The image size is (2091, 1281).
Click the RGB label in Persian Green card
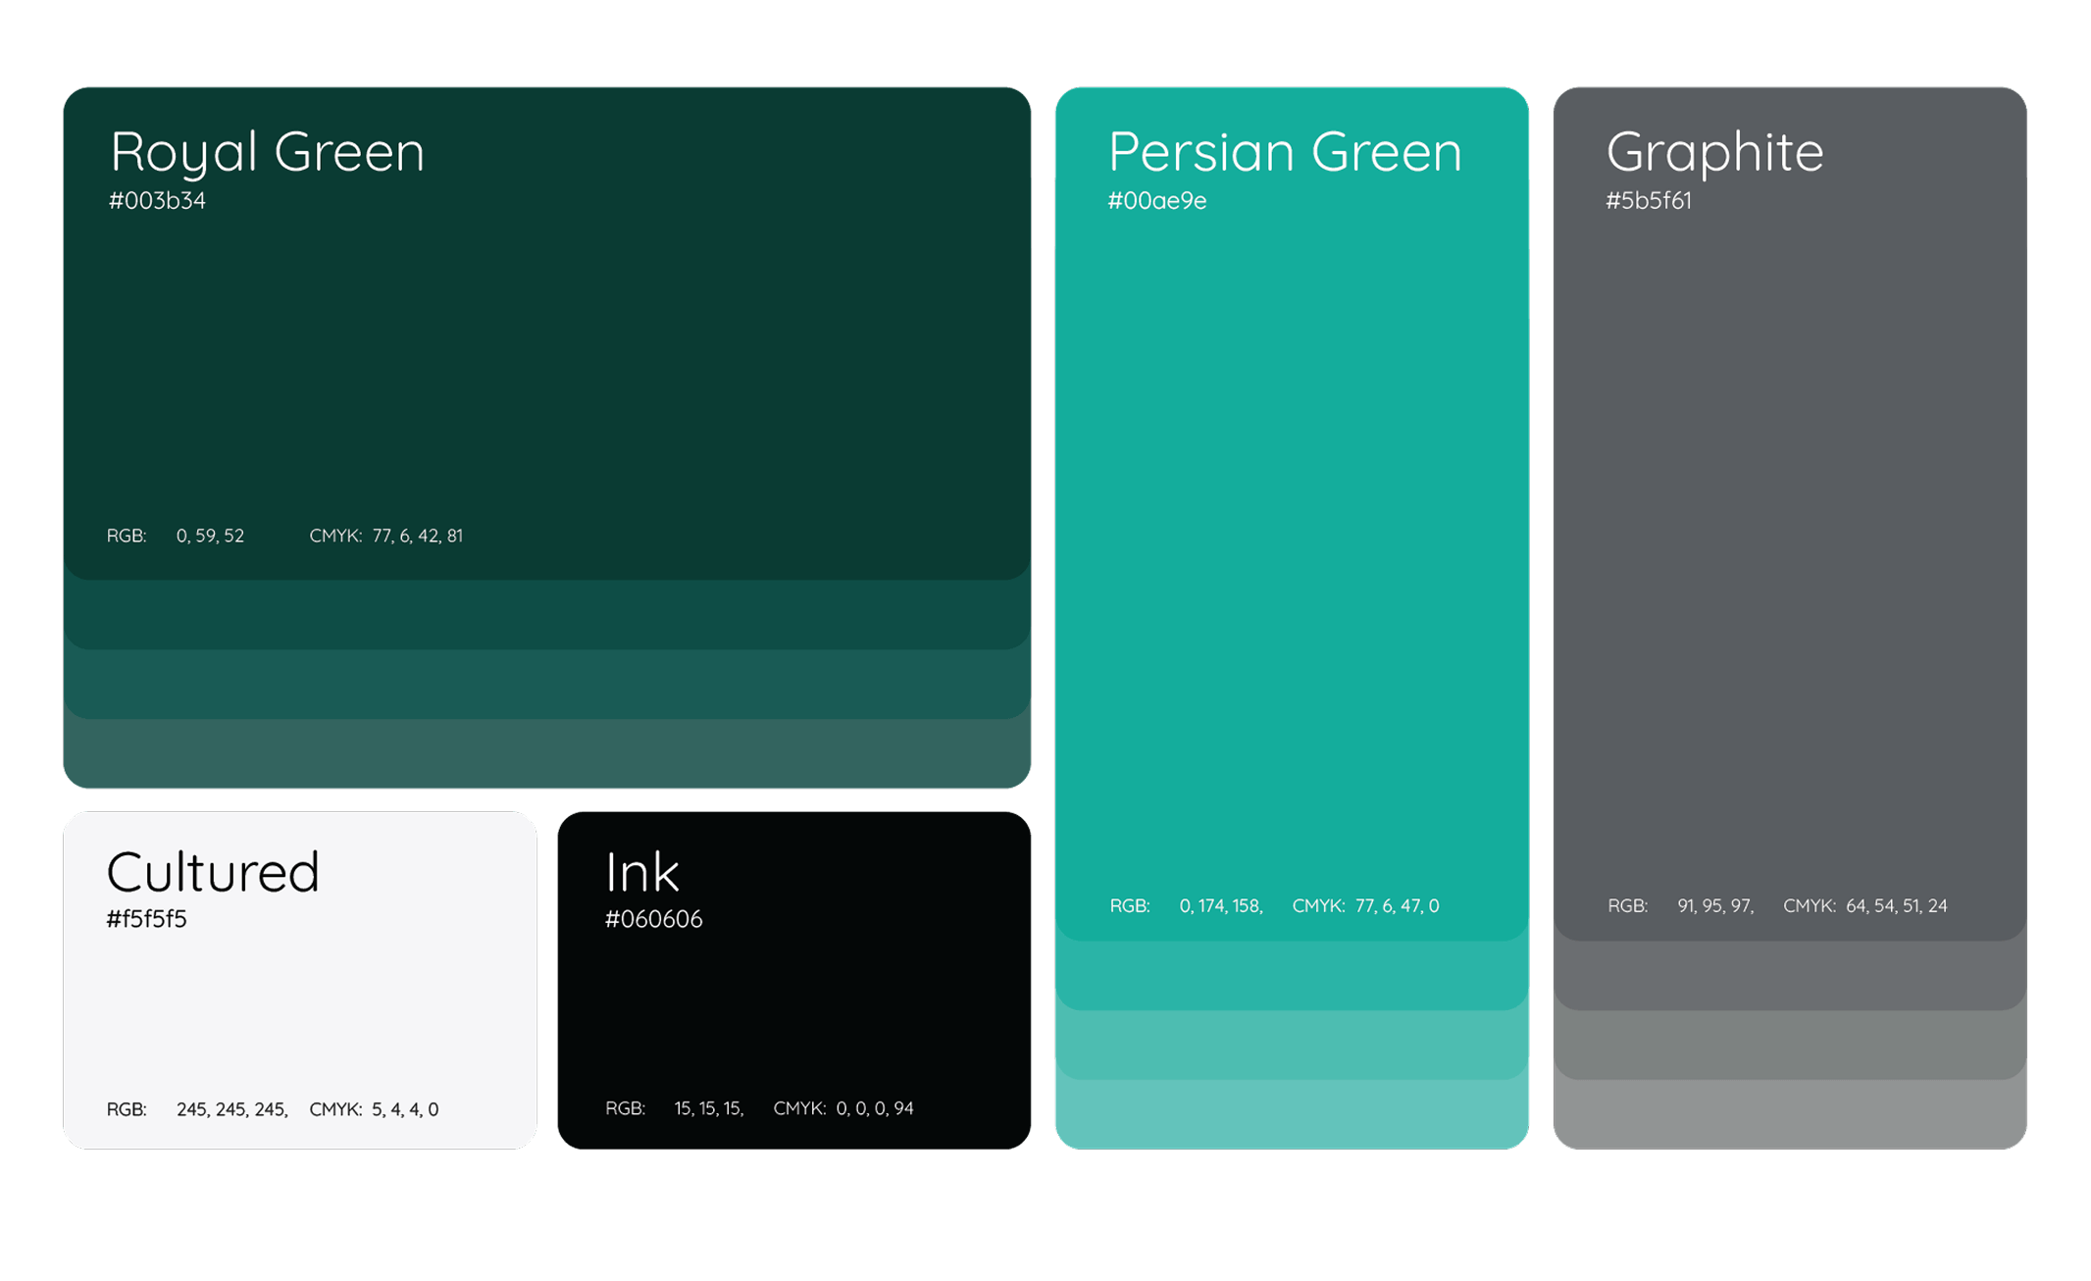(x=1130, y=906)
